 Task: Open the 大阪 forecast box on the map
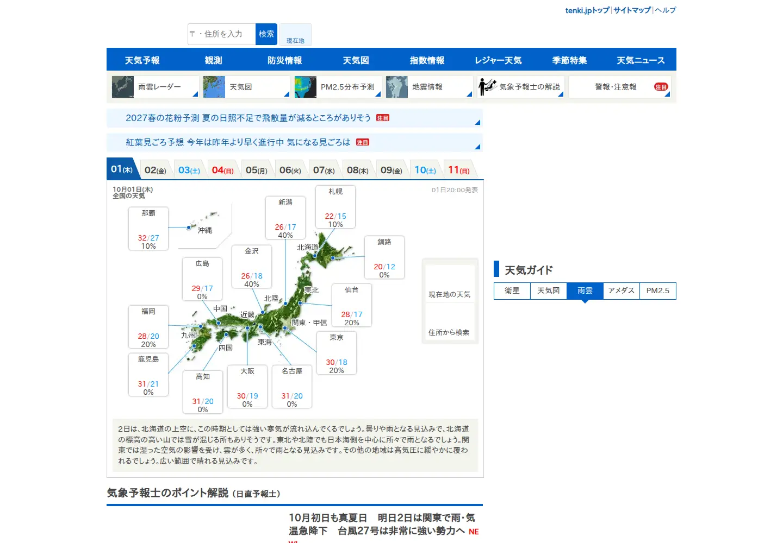247,387
